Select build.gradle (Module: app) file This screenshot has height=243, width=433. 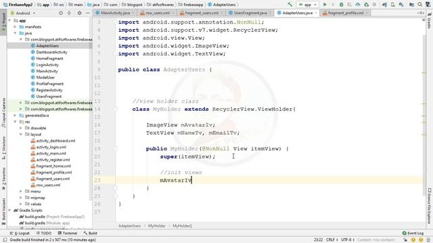[47, 223]
